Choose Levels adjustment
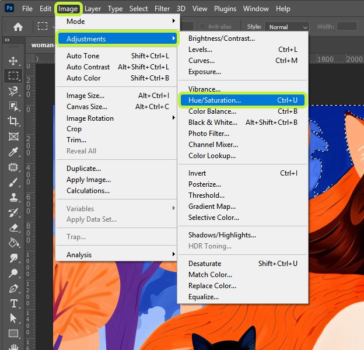 click(x=243, y=50)
